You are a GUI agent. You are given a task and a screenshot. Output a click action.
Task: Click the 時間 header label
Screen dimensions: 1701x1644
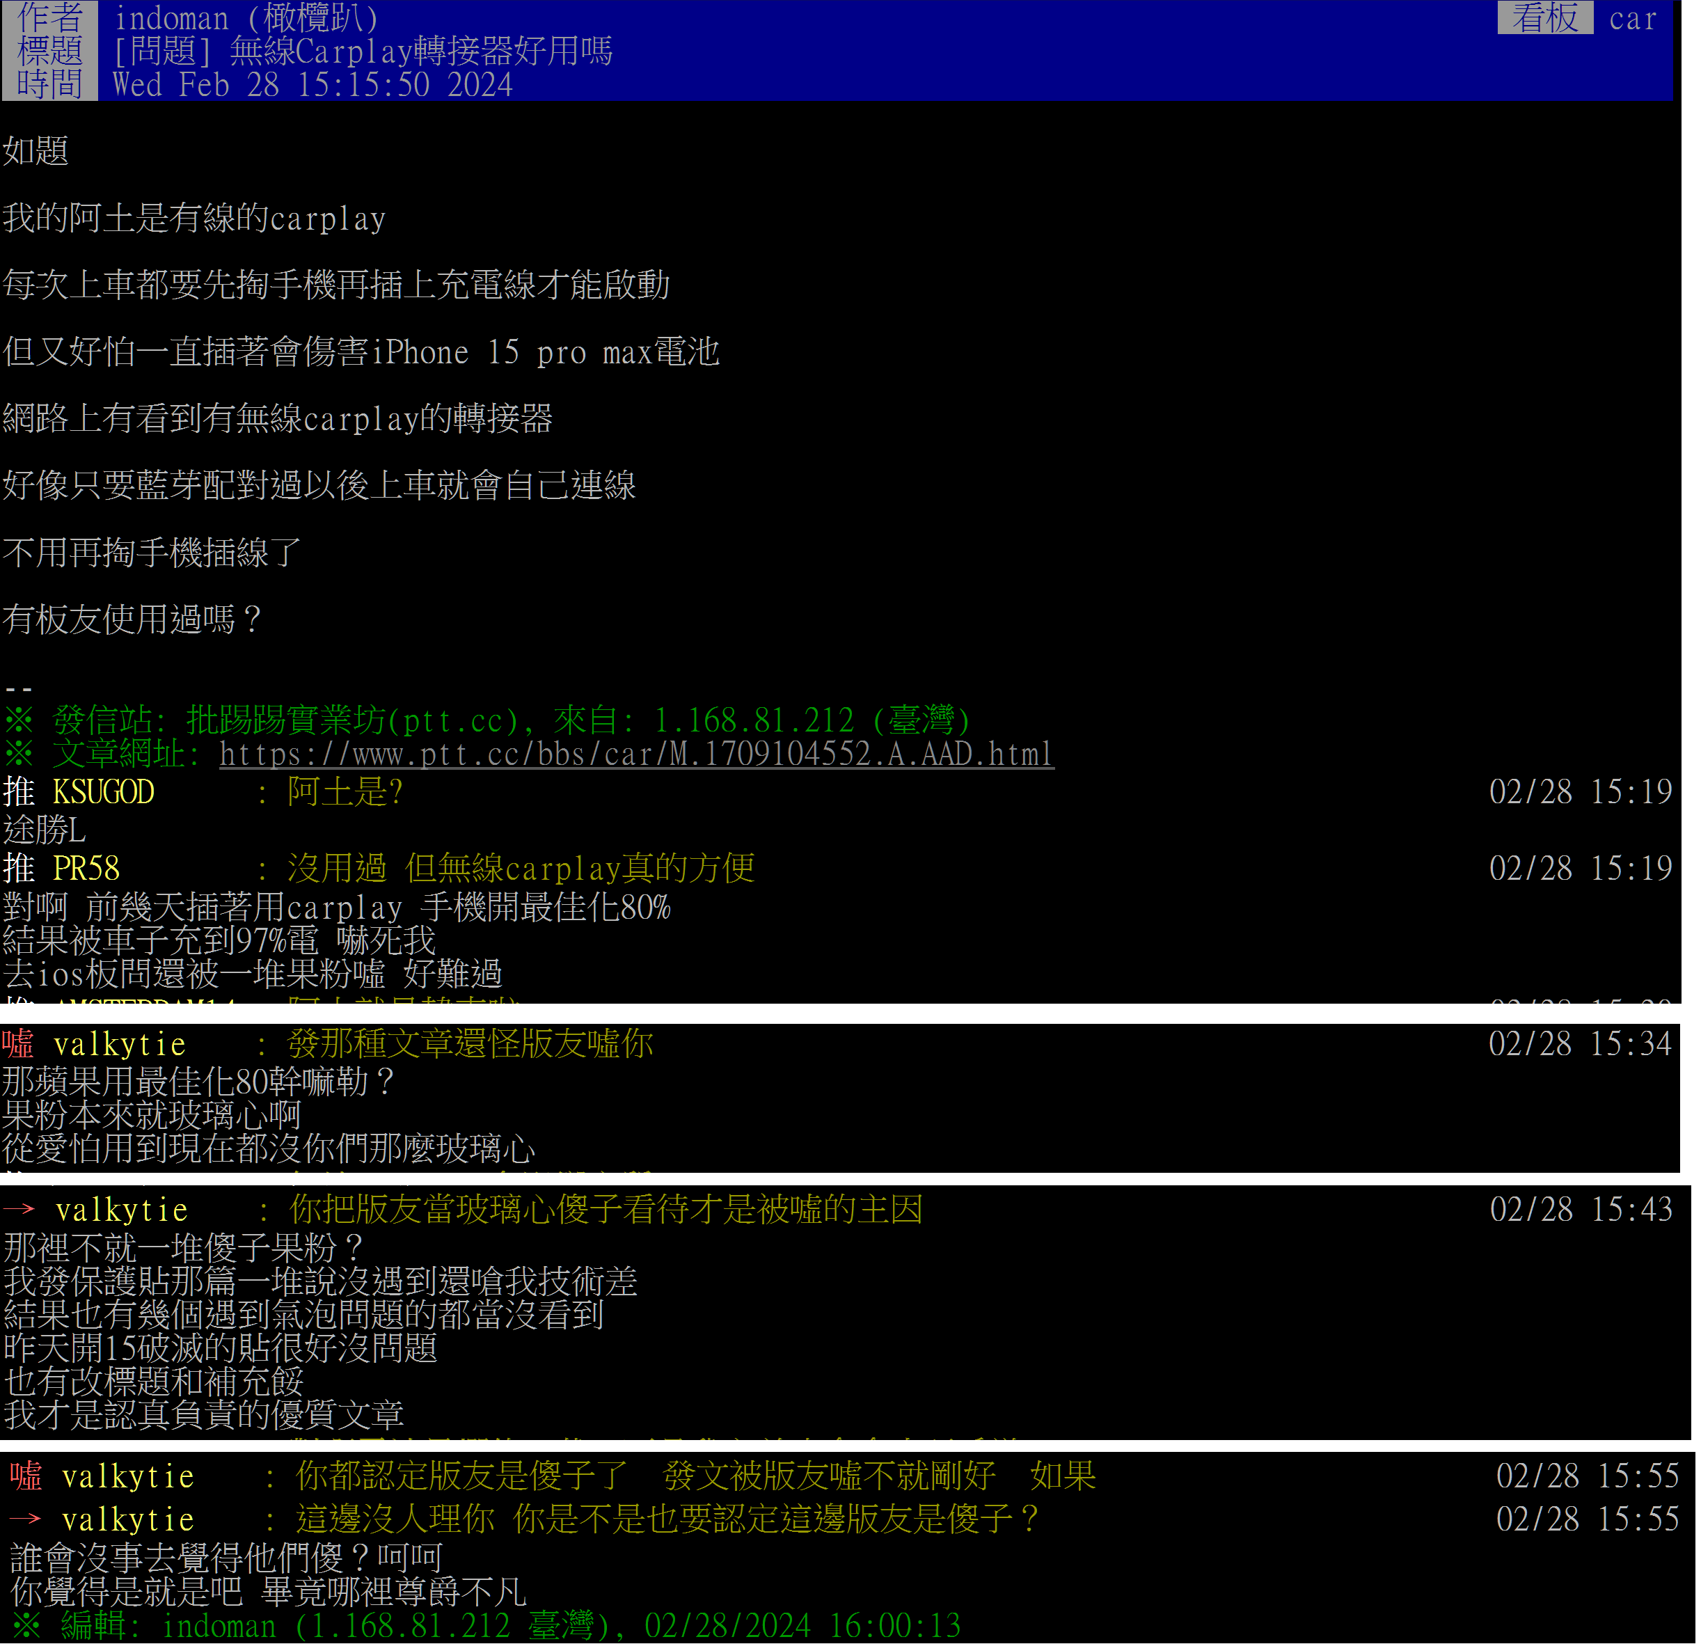[x=49, y=84]
